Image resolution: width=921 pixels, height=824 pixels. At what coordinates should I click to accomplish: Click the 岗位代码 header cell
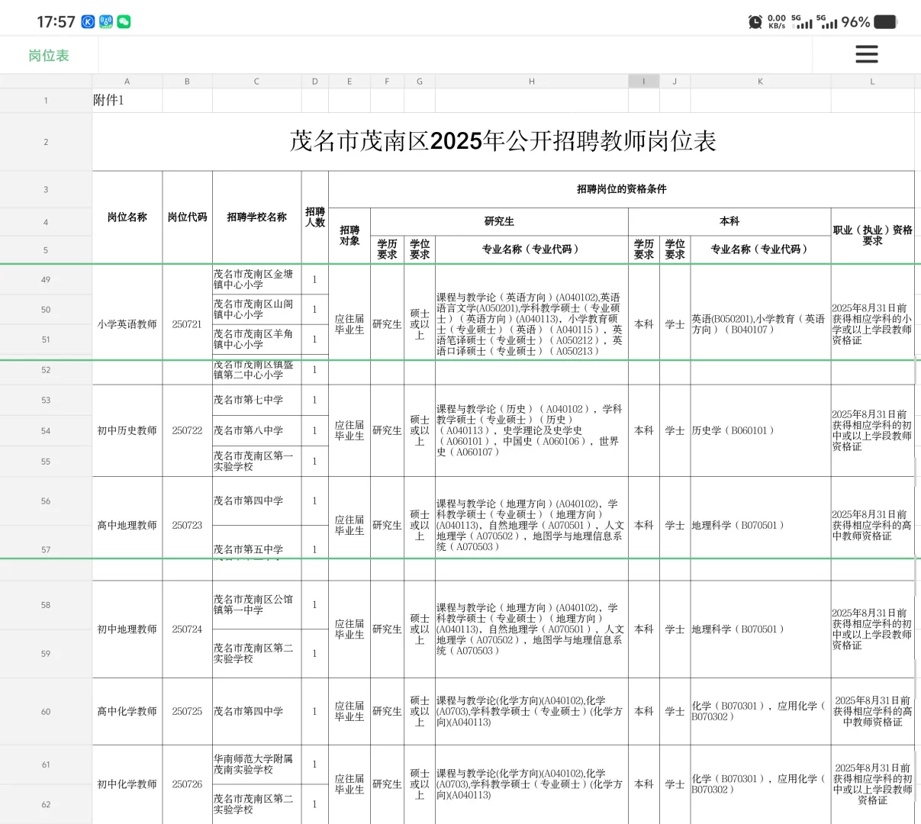pyautogui.click(x=187, y=217)
